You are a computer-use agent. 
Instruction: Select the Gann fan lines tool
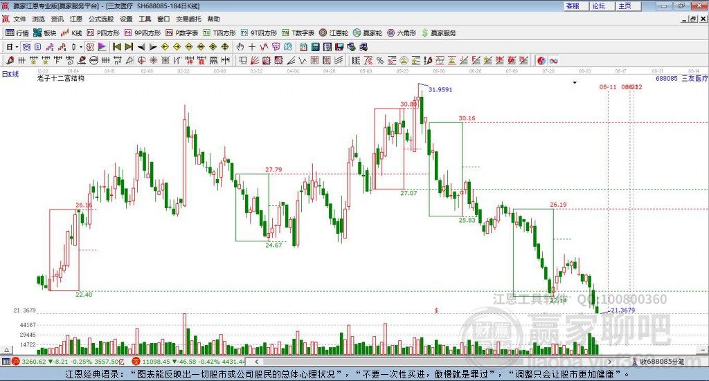click(255, 60)
